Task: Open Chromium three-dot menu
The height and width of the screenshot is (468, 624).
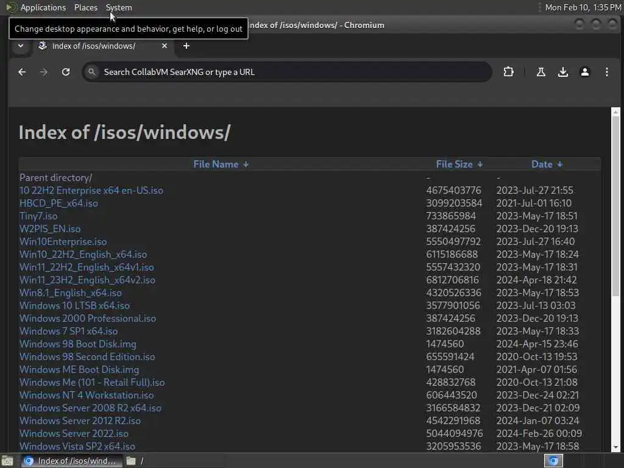Action: click(x=606, y=72)
